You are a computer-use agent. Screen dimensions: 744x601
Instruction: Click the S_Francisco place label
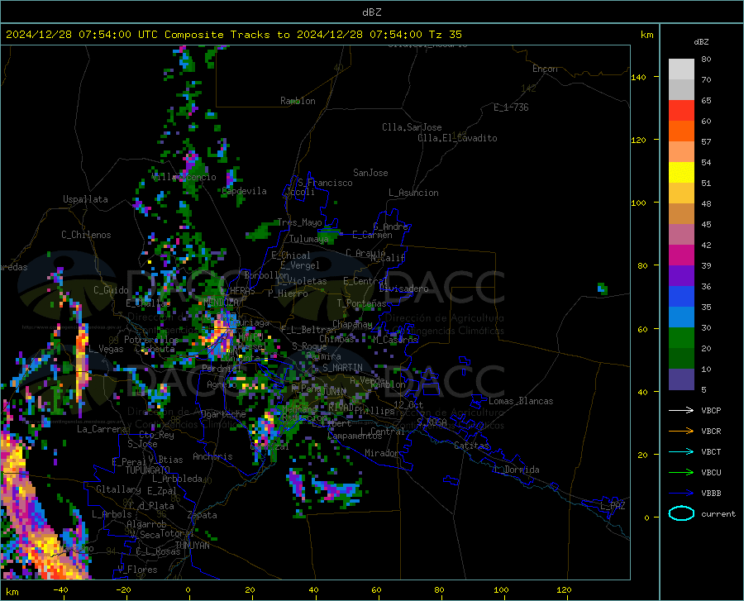pos(325,183)
